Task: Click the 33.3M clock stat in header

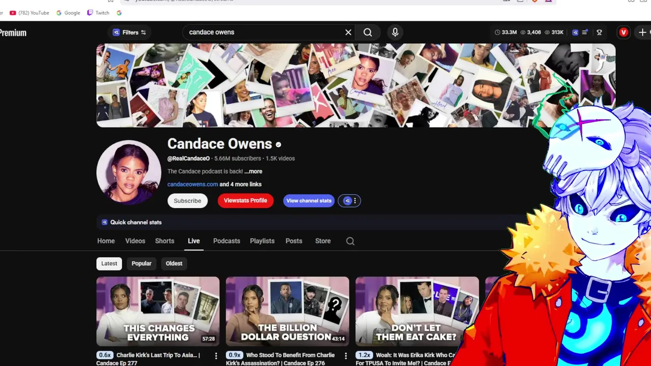Action: pos(506,33)
